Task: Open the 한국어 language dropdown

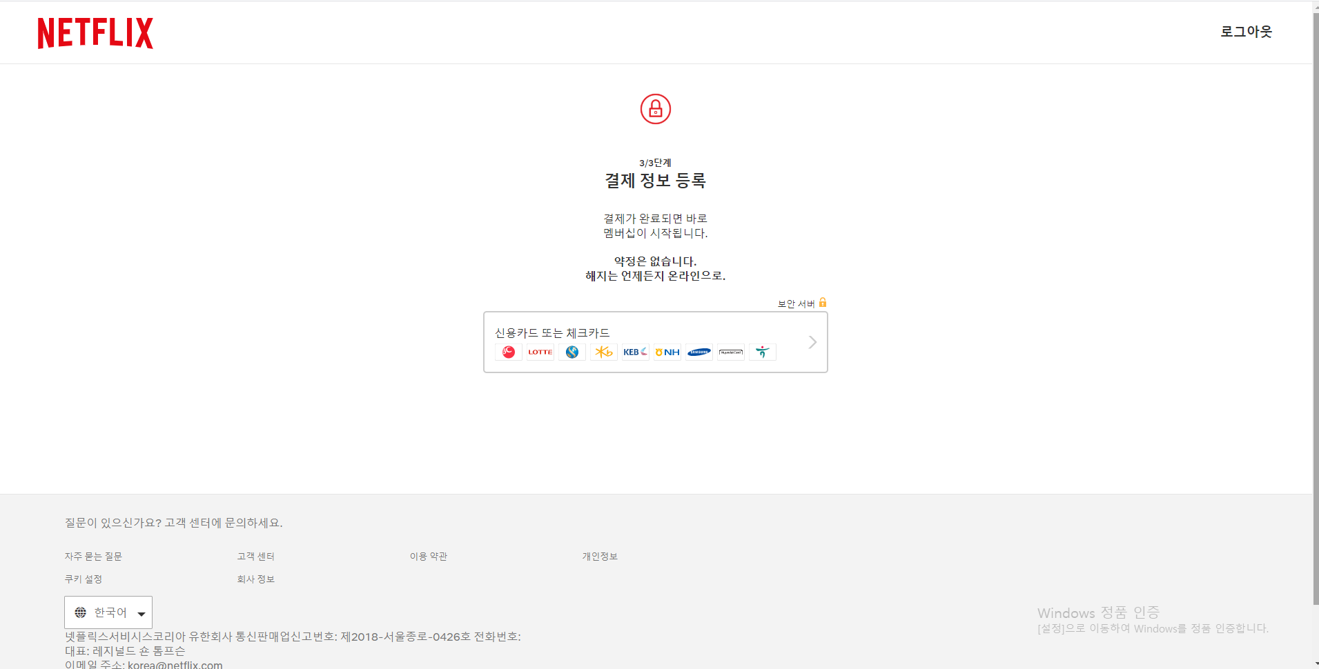Action: (x=108, y=612)
